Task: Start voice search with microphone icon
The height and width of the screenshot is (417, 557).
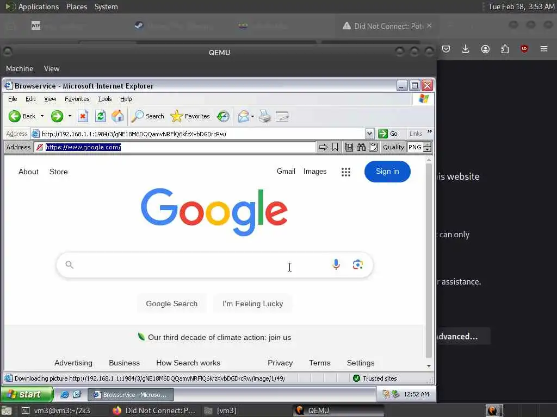Action: coord(336,264)
